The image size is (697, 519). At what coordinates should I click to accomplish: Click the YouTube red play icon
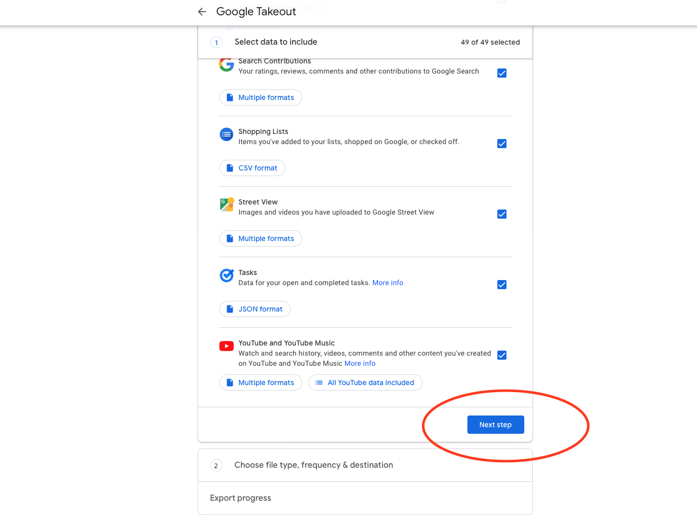(227, 346)
